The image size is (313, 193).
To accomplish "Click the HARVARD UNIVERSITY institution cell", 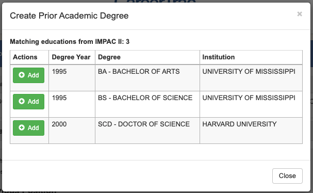I will click(239, 124).
